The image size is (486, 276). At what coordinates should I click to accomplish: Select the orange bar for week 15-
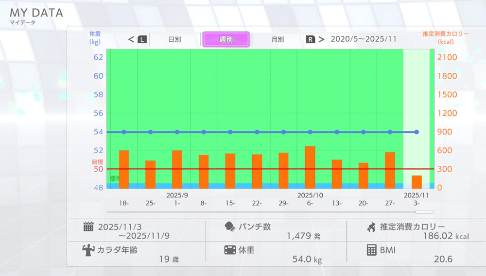coord(230,171)
